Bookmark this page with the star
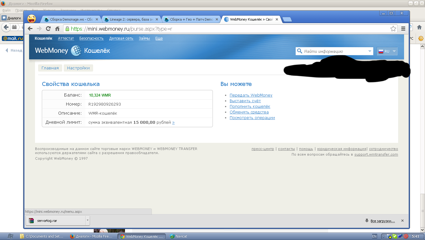The image size is (425, 240). 393,29
